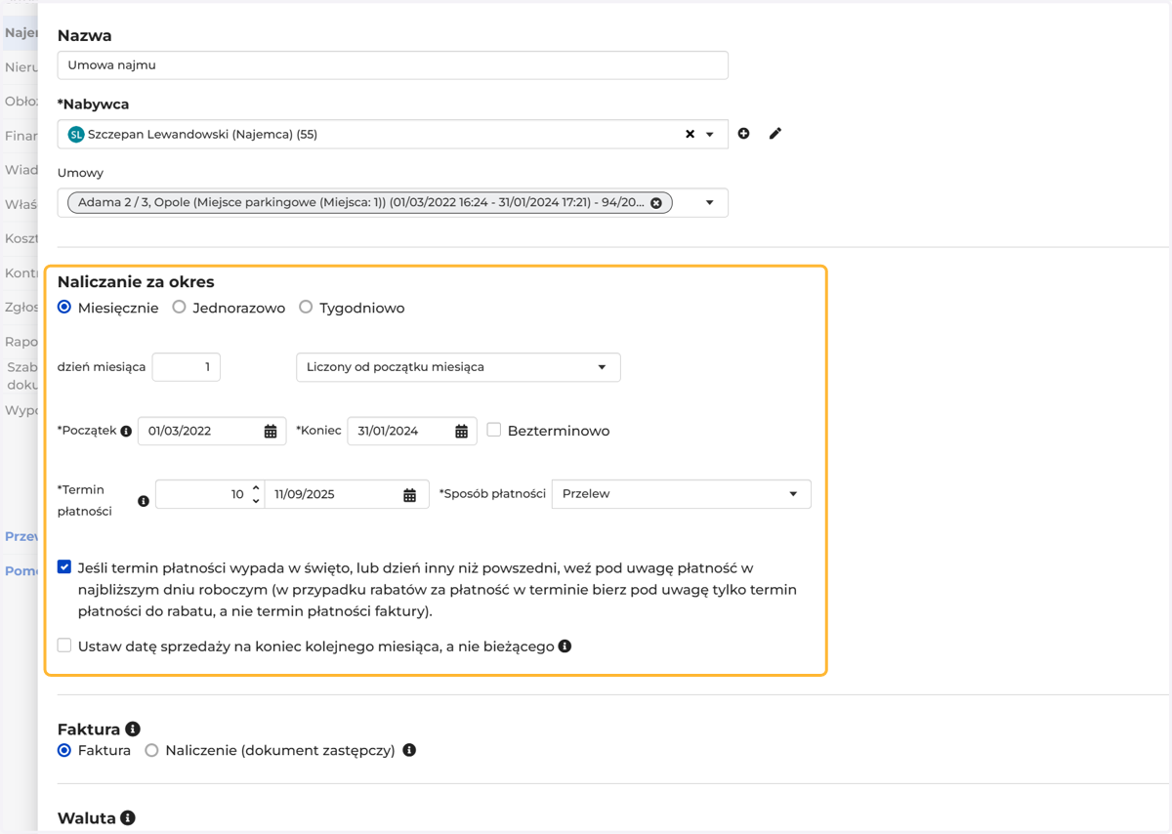This screenshot has width=1172, height=834.
Task: Select the Miesięcznie radio option
Action: (x=64, y=307)
